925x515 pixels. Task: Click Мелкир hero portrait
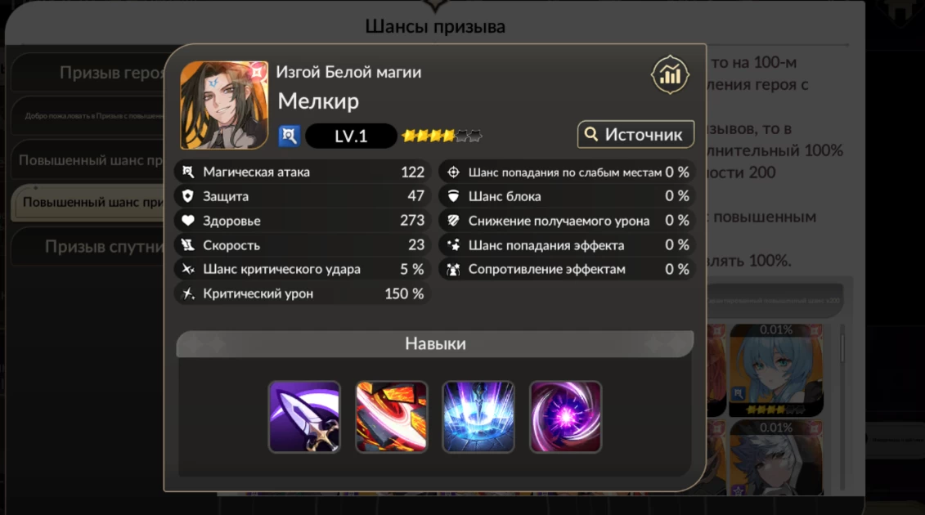(x=224, y=105)
